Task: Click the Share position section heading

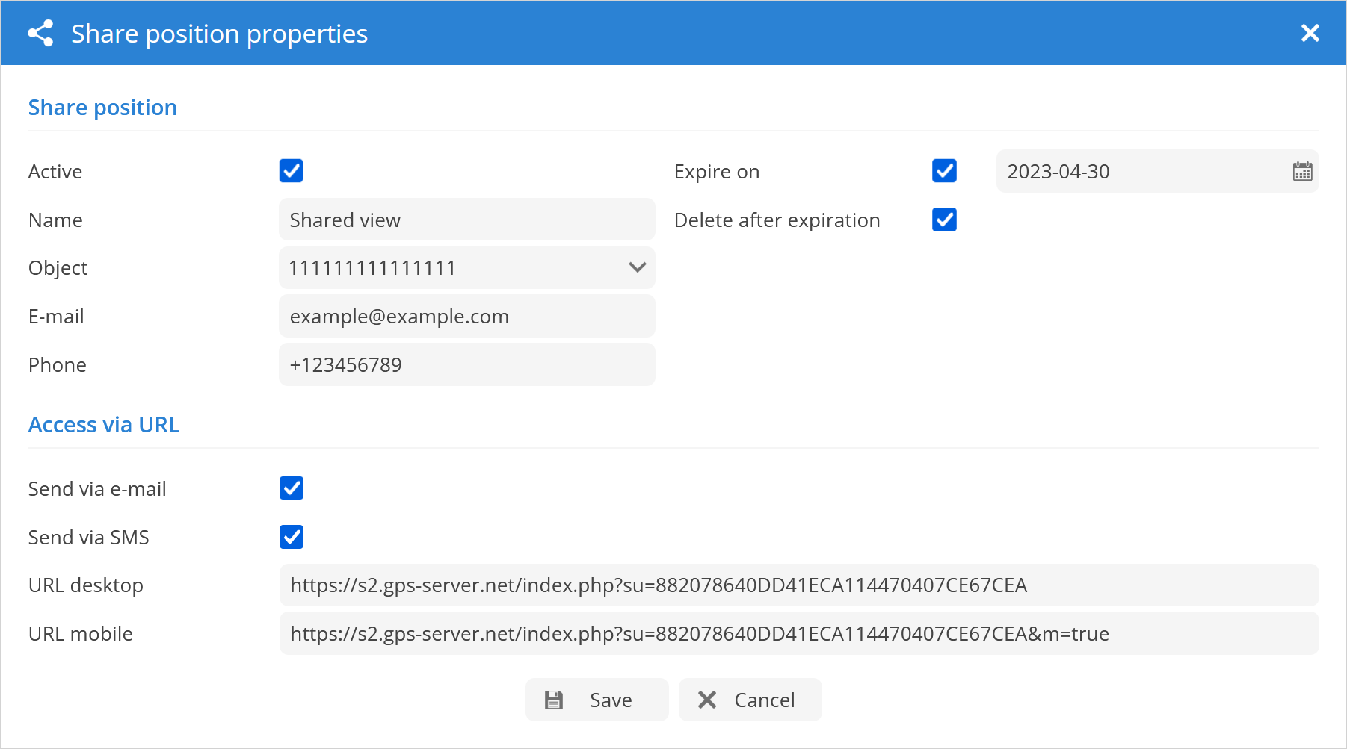Action: click(x=102, y=108)
